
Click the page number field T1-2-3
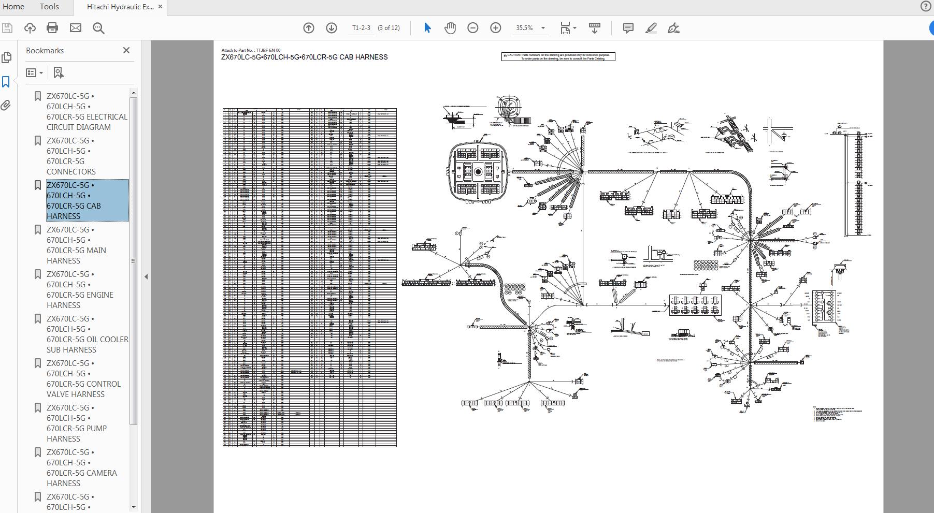[x=361, y=28]
